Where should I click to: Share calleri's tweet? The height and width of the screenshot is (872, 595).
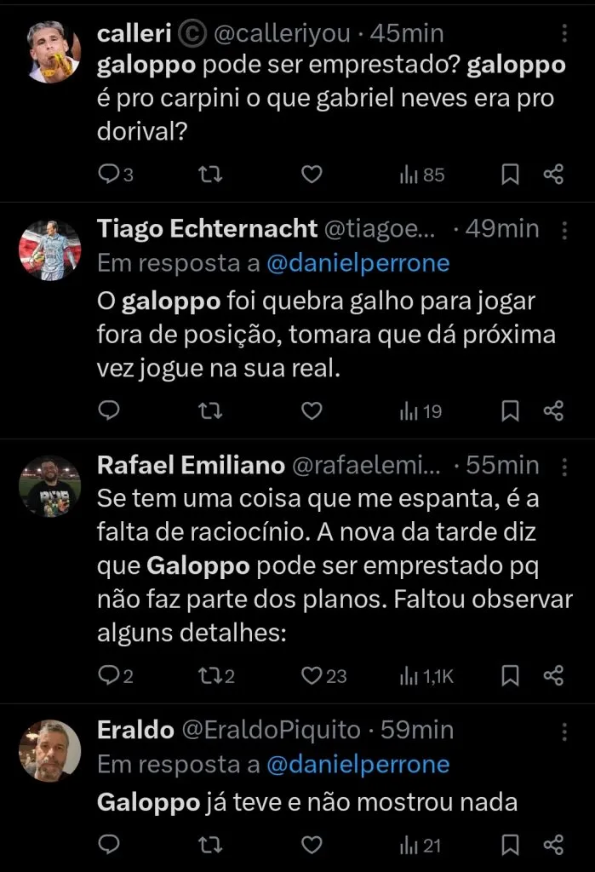click(553, 175)
